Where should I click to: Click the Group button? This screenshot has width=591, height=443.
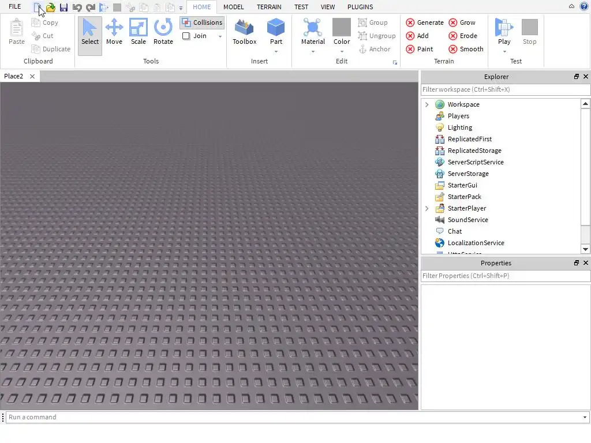pos(373,22)
